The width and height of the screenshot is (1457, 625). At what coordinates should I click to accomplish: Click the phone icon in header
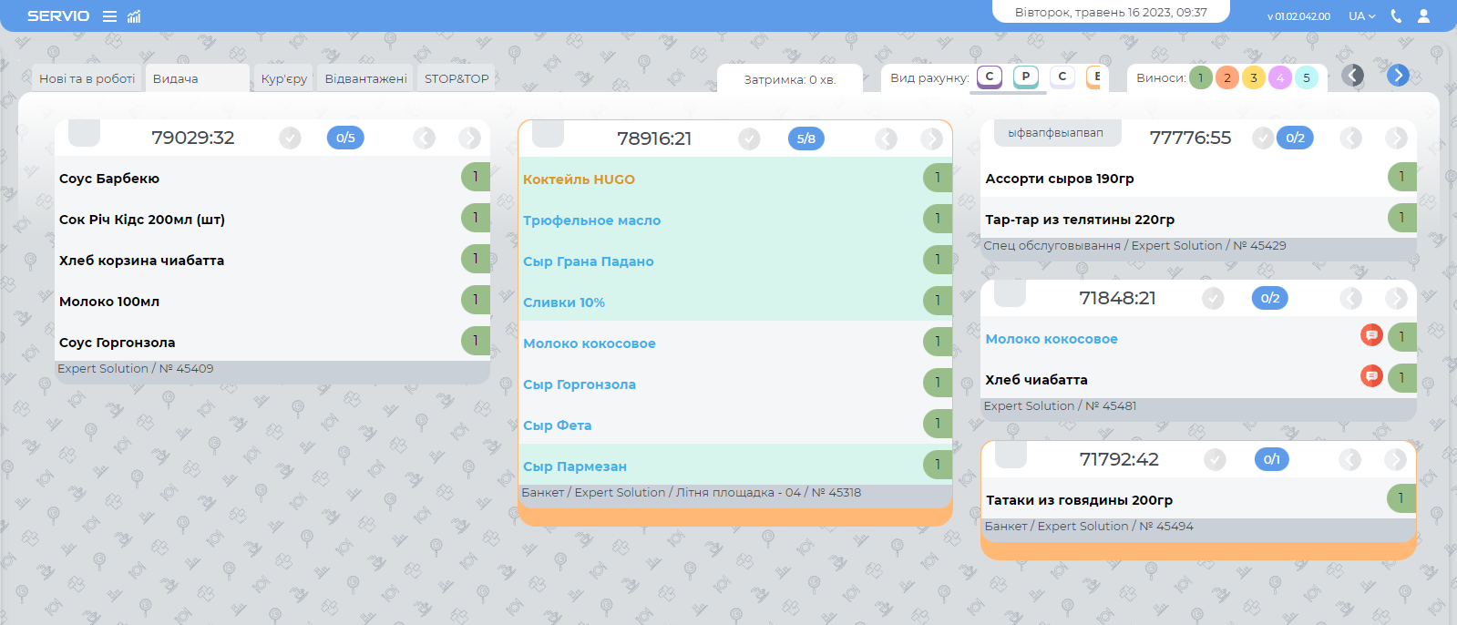pyautogui.click(x=1396, y=16)
